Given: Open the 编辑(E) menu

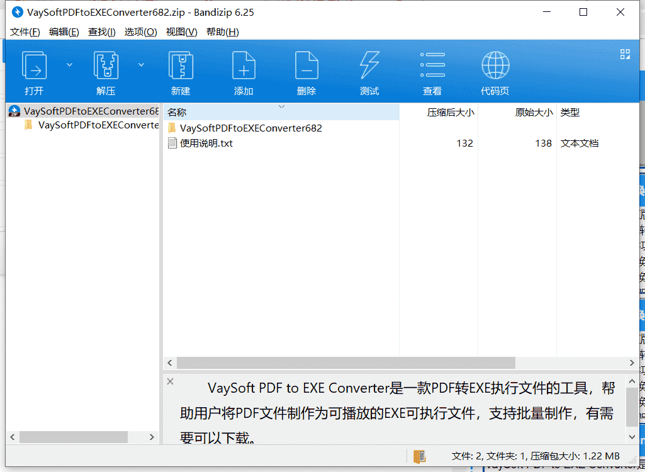Looking at the screenshot, I should pos(64,32).
